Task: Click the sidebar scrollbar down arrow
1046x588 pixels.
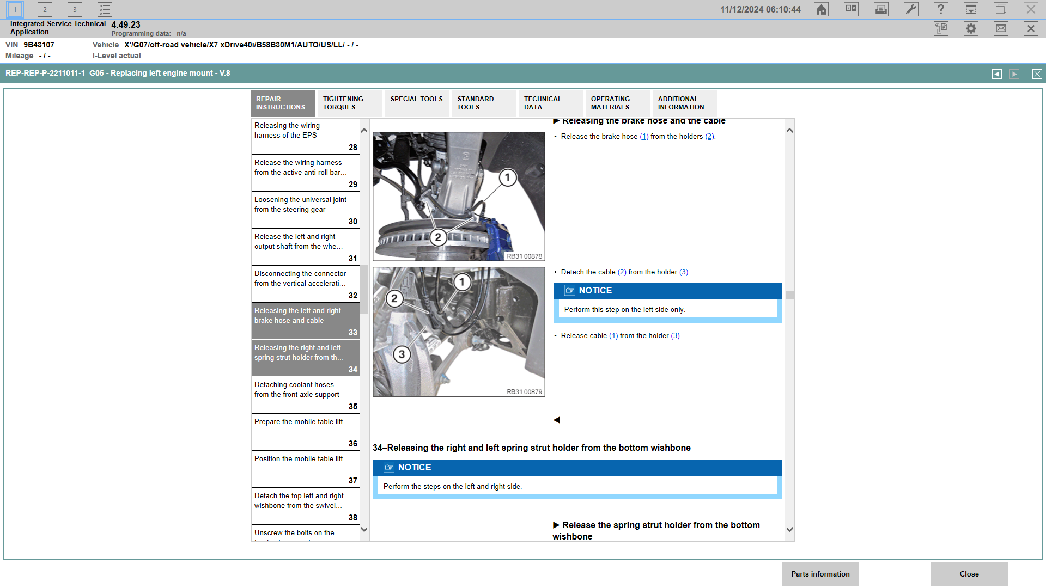Action: [x=364, y=529]
